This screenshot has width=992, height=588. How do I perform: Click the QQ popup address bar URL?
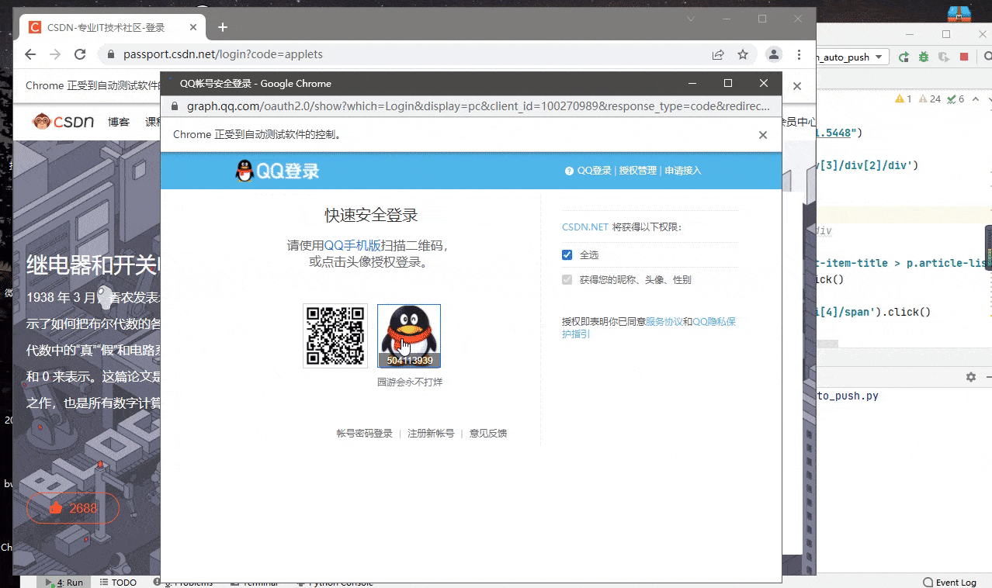pyautogui.click(x=477, y=106)
